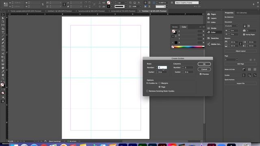Click the Adjust Layout button

[x=240, y=51]
